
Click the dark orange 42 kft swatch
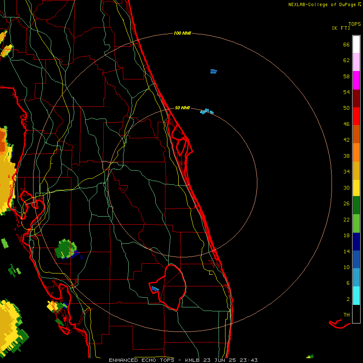click(x=356, y=134)
